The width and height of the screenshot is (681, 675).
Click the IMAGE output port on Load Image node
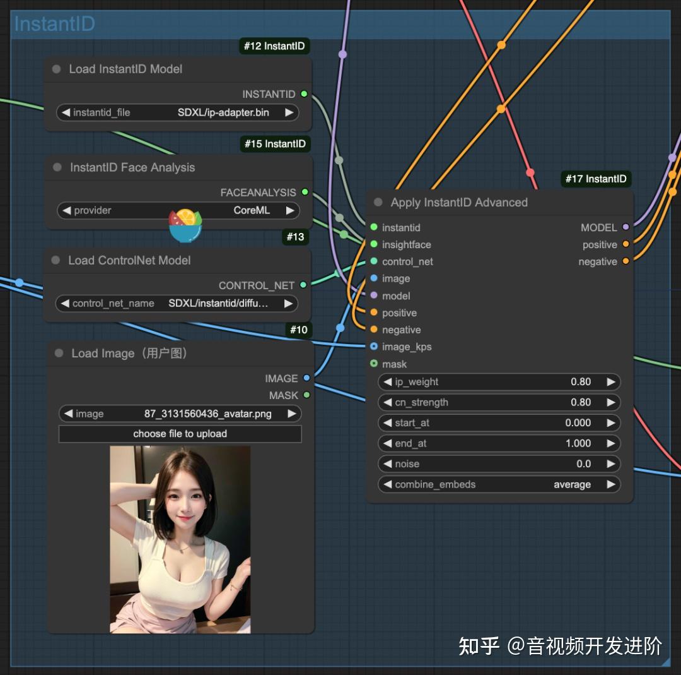pos(307,378)
